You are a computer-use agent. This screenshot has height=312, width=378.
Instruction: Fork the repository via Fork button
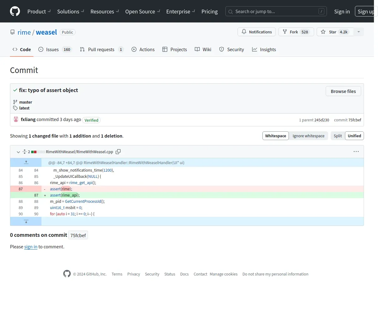pos(296,32)
